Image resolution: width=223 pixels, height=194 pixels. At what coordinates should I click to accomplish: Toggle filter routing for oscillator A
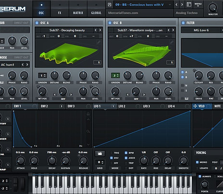pyautogui.click(x=182, y=72)
